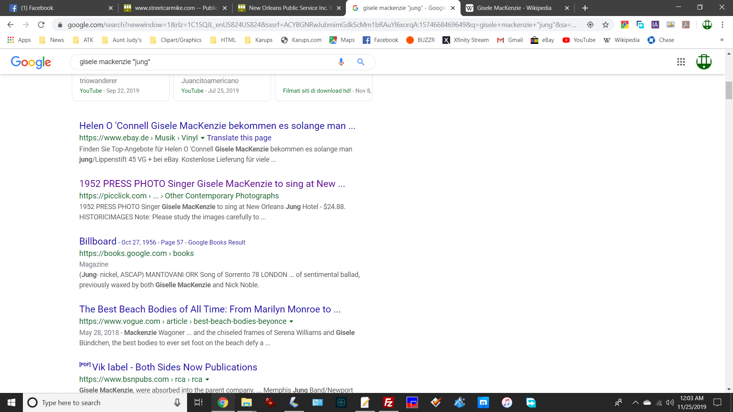
Task: Open the Xfinity Stream bookmark
Action: [465, 40]
